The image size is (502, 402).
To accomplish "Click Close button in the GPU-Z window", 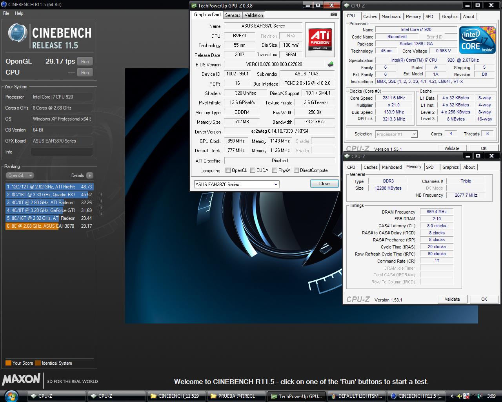I will [324, 184].
